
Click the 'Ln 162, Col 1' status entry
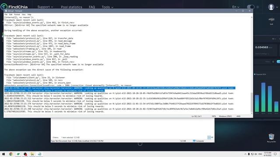click(196, 116)
